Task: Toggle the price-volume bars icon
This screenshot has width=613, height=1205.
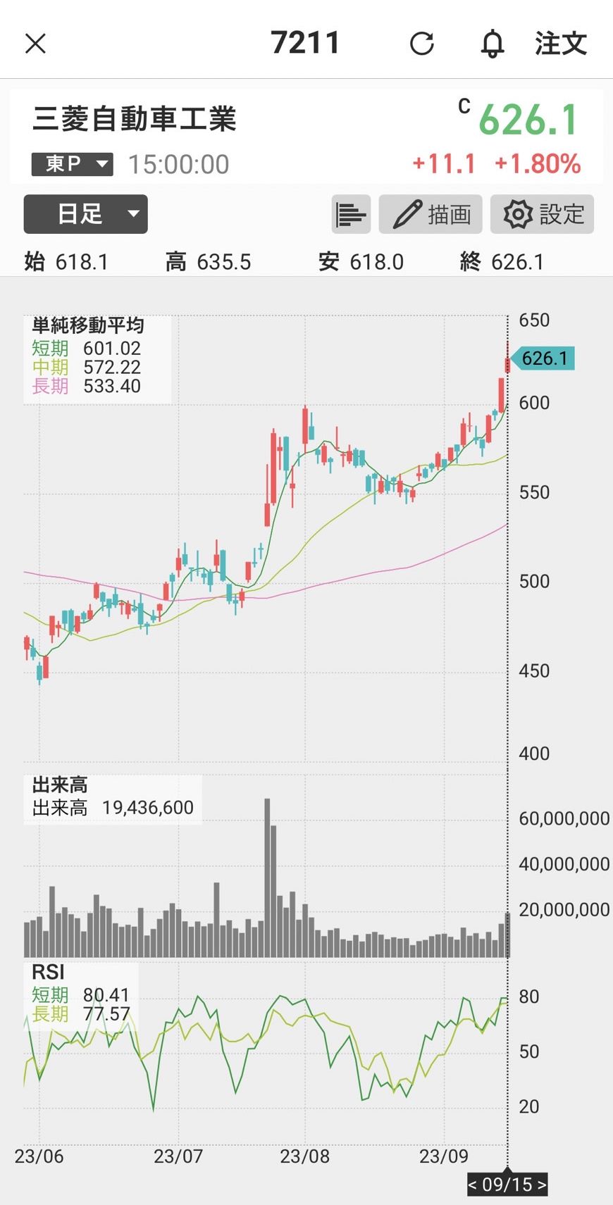Action: 351,214
